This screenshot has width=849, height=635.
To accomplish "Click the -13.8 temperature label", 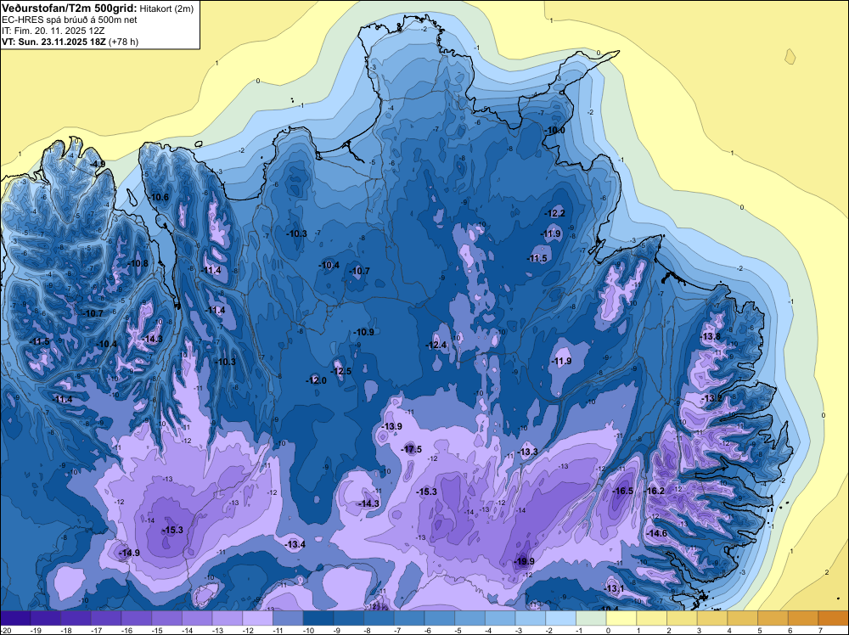I will tap(711, 337).
